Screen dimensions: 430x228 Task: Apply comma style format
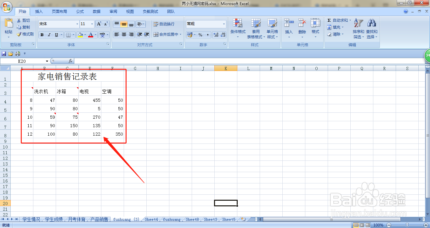point(207,35)
